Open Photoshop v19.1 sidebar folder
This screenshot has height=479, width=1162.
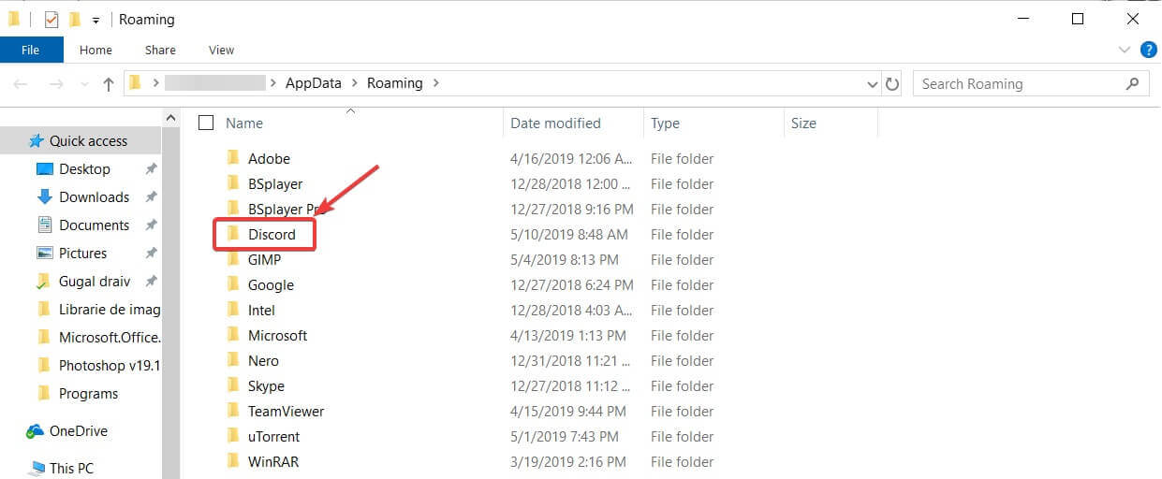[x=110, y=365]
